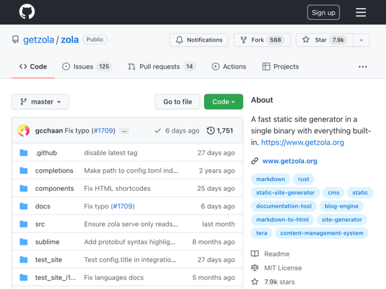Expand the commit message ellipsis

coord(124,131)
